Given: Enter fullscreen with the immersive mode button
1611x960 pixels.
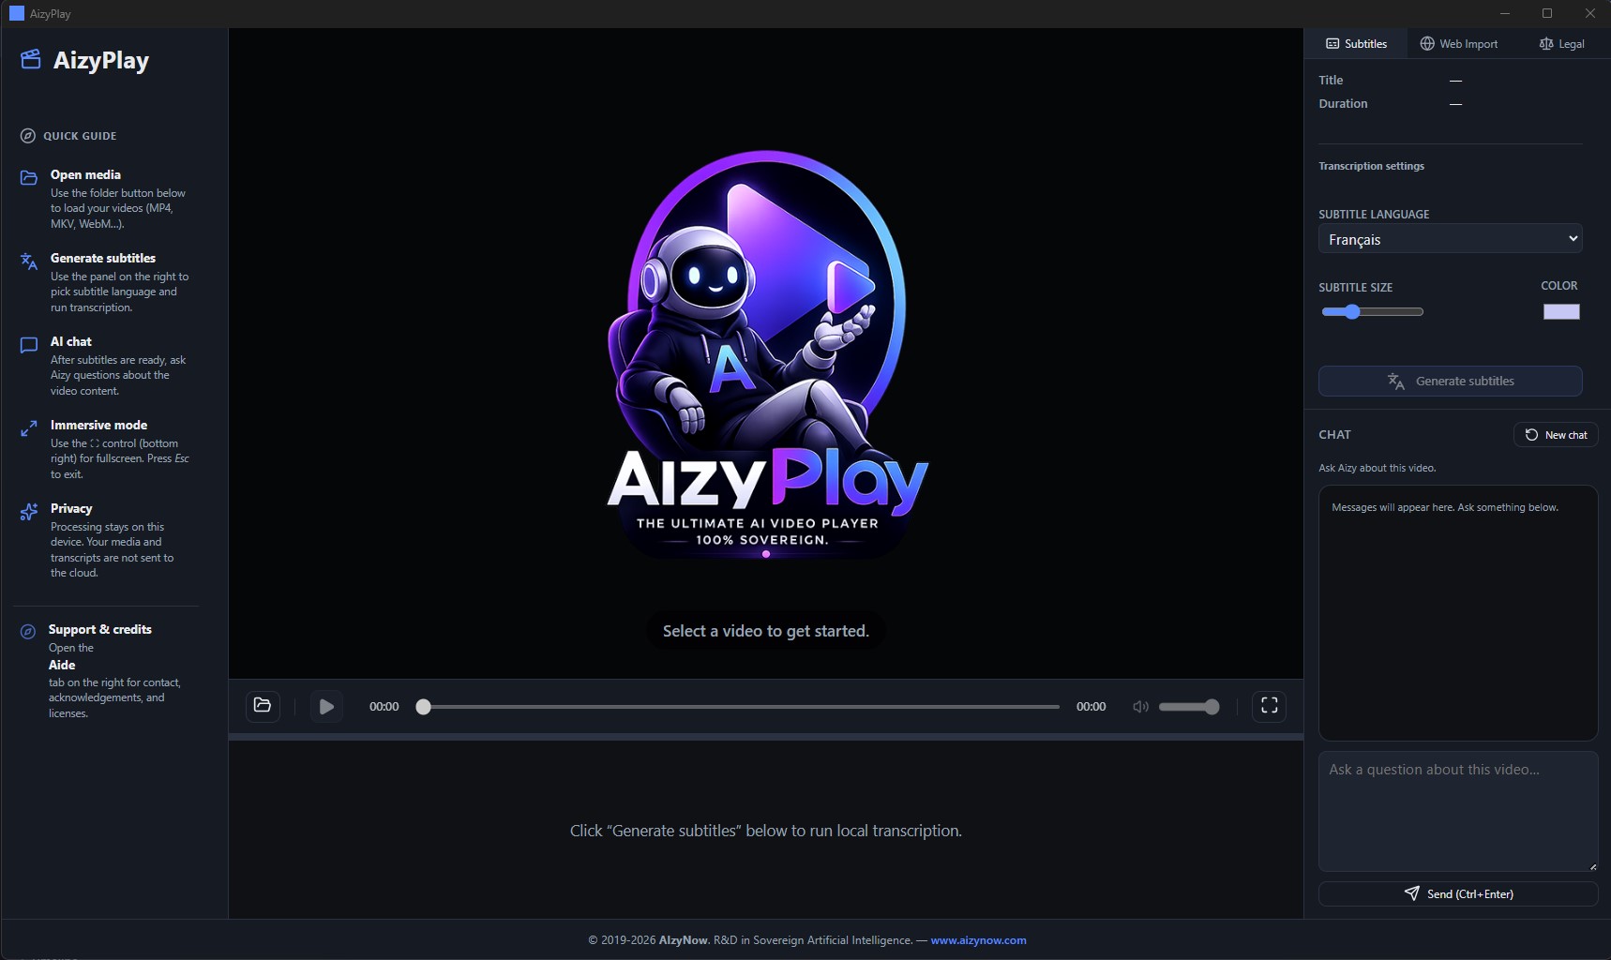Looking at the screenshot, I should [x=1269, y=706].
